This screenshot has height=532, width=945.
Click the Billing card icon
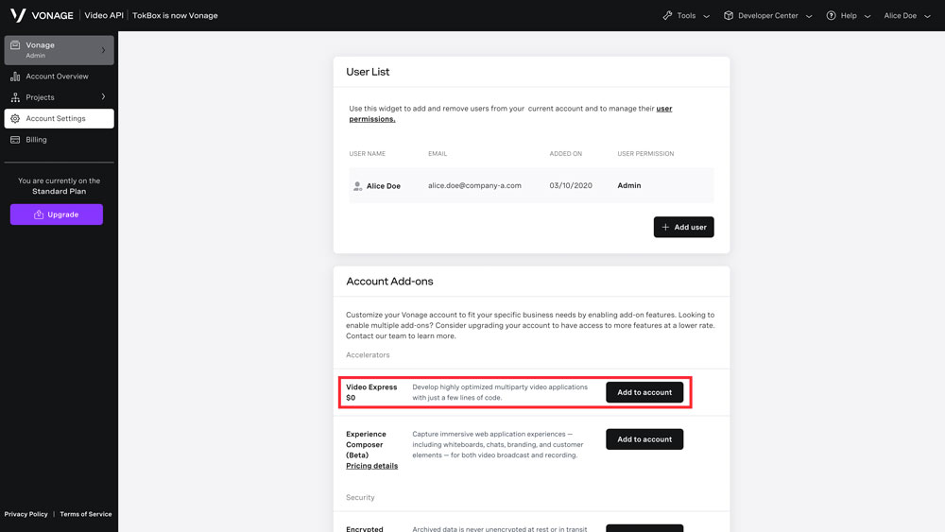tap(15, 140)
